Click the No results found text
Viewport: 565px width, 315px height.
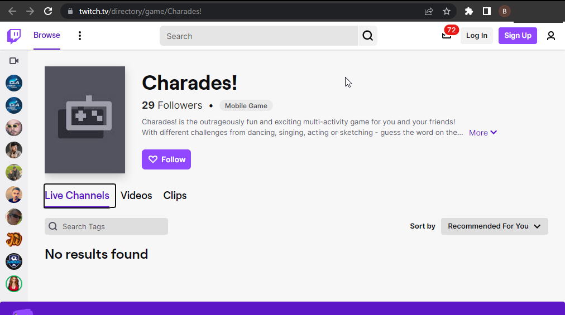point(96,254)
